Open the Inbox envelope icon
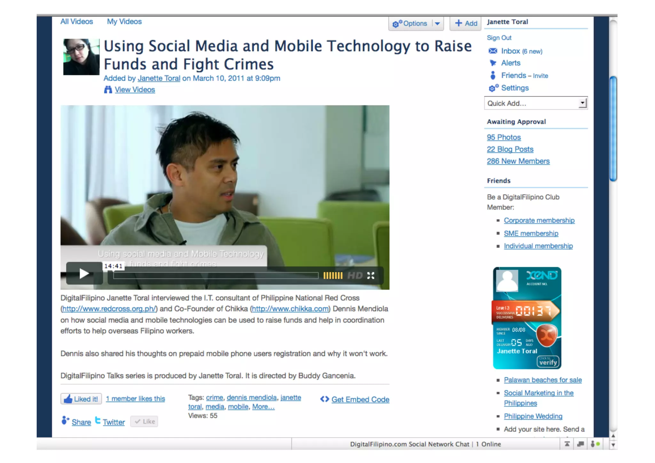Screen dimensions: 655x463 493,51
